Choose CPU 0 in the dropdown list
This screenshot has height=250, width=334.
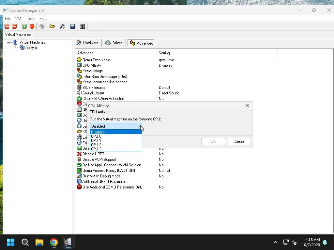click(116, 136)
